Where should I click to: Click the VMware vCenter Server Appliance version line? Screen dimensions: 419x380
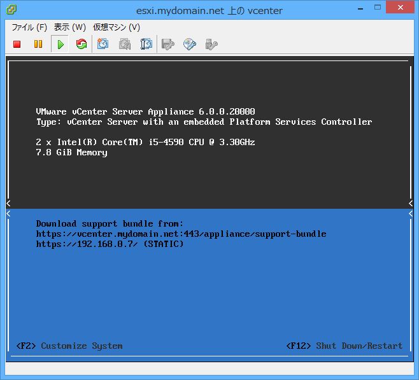click(x=146, y=111)
